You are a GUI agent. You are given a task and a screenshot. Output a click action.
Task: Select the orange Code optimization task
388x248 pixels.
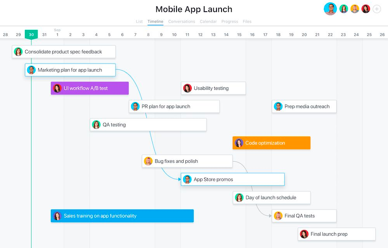(x=272, y=143)
